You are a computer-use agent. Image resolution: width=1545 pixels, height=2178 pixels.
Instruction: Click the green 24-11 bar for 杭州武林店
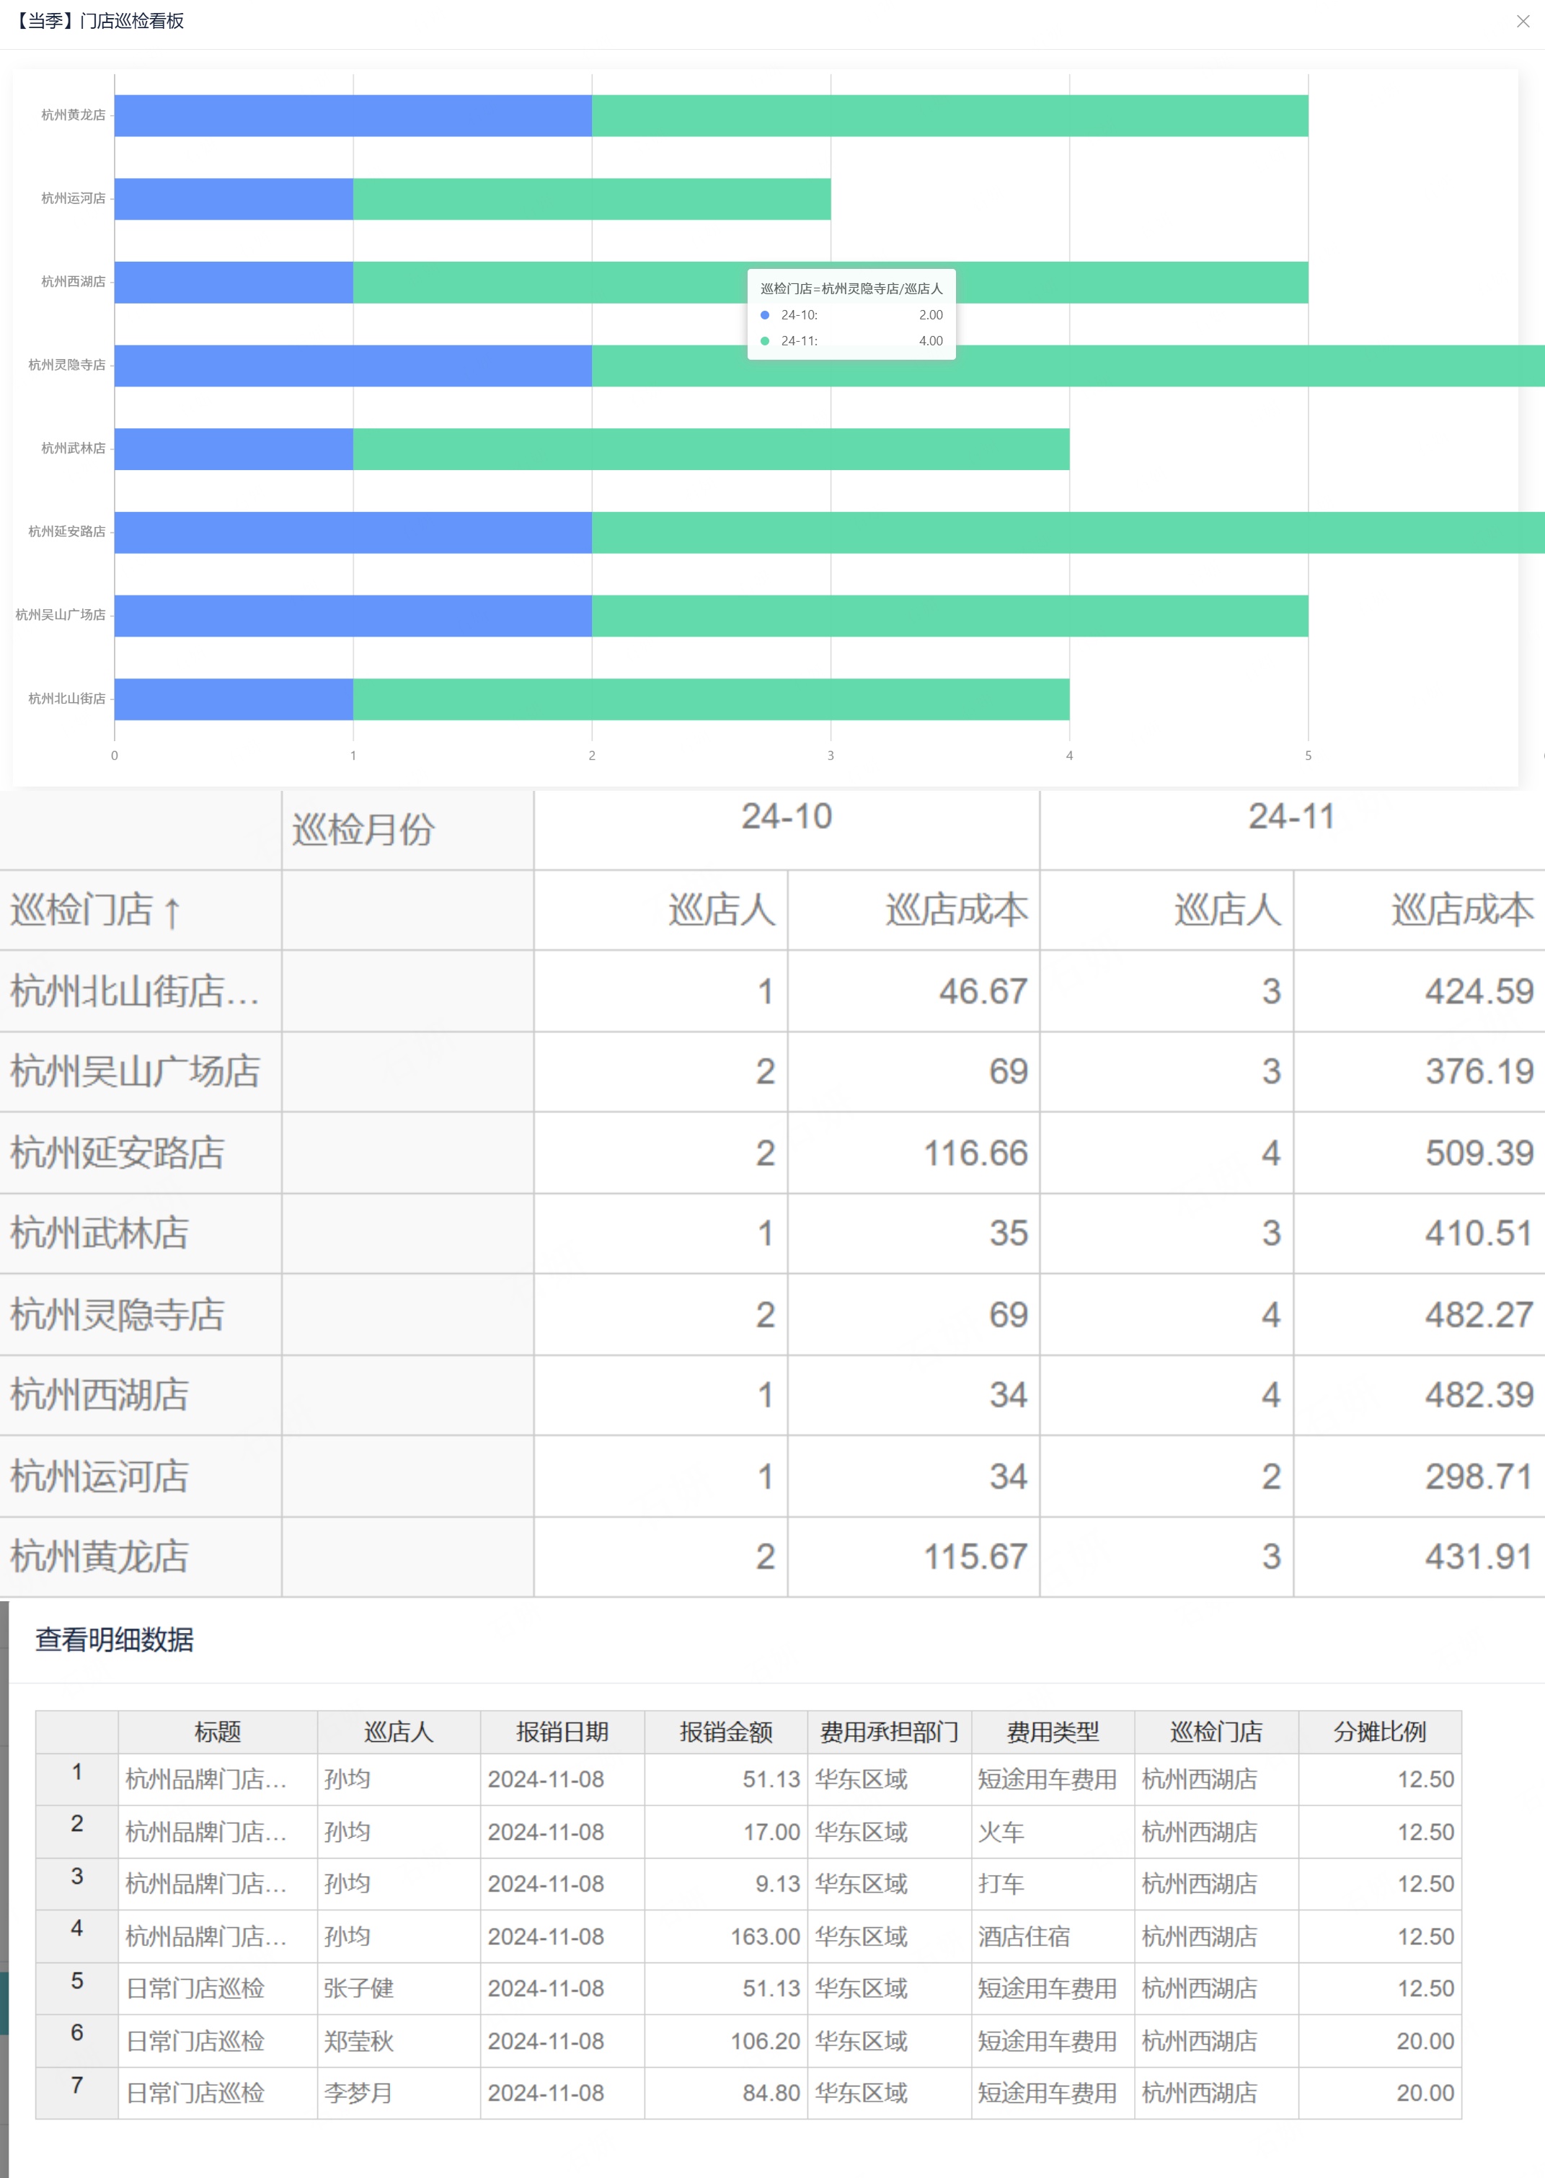pos(712,449)
